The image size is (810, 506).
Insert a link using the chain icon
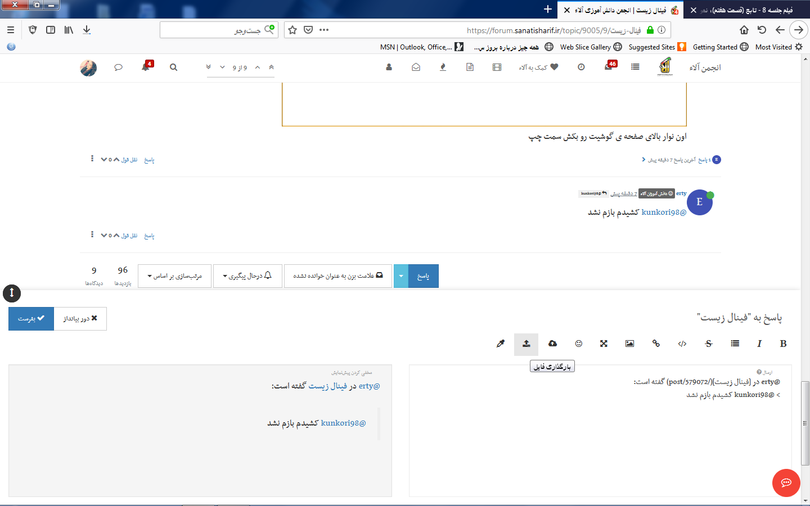656,344
